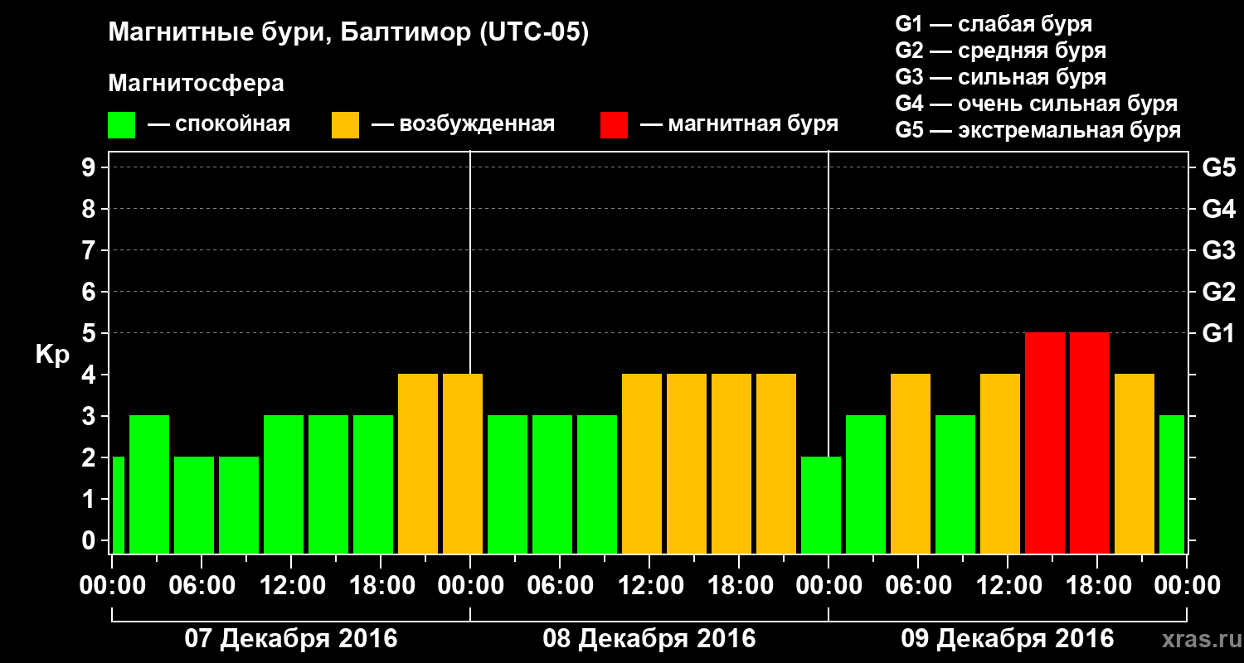Viewport: 1244px width, 663px height.
Task: Click the right axis label G5
Action: (1218, 167)
